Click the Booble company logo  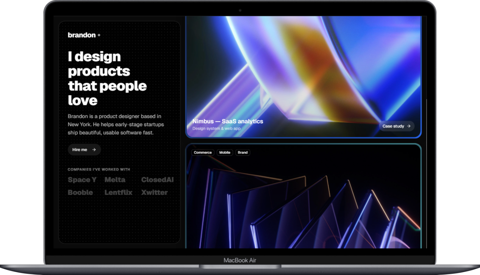coord(80,192)
